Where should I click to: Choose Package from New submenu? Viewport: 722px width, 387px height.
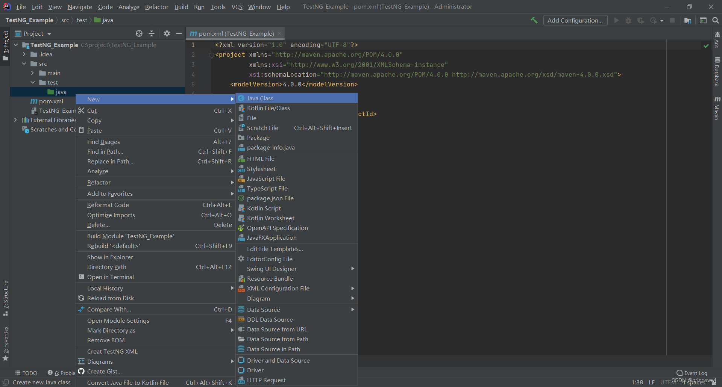point(297,138)
